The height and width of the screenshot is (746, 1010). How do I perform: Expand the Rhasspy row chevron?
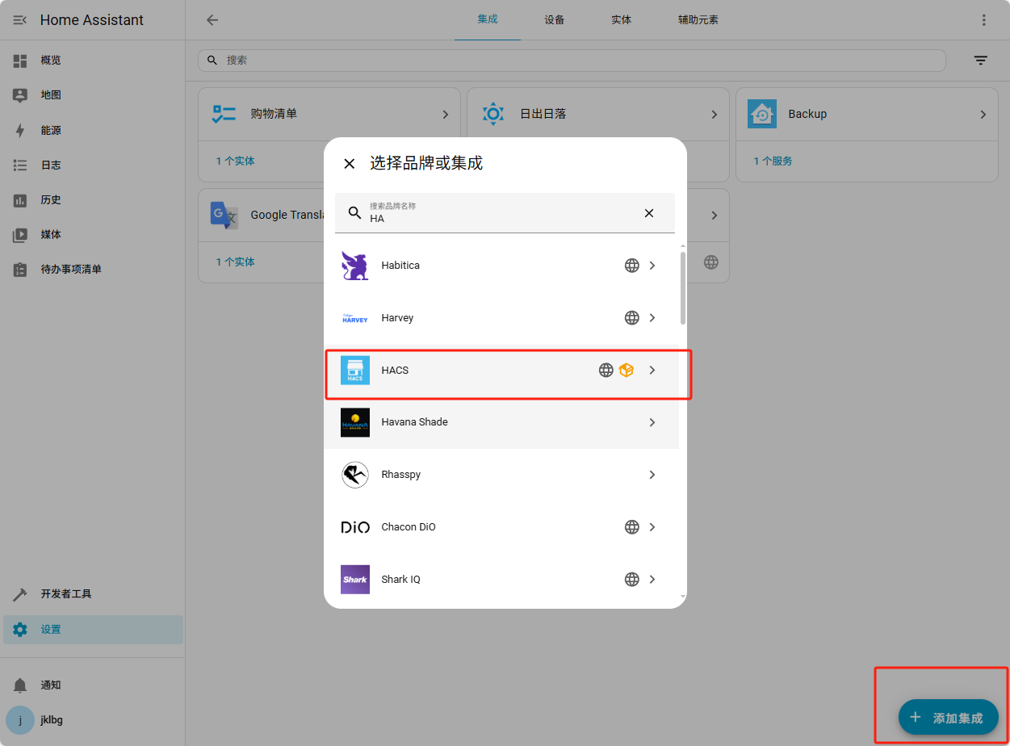click(x=652, y=475)
